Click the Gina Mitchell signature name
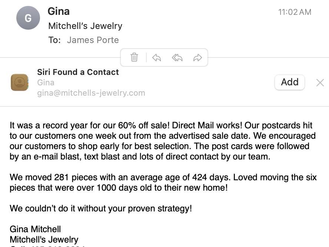Viewport: 329px width, 247px height. (35, 229)
